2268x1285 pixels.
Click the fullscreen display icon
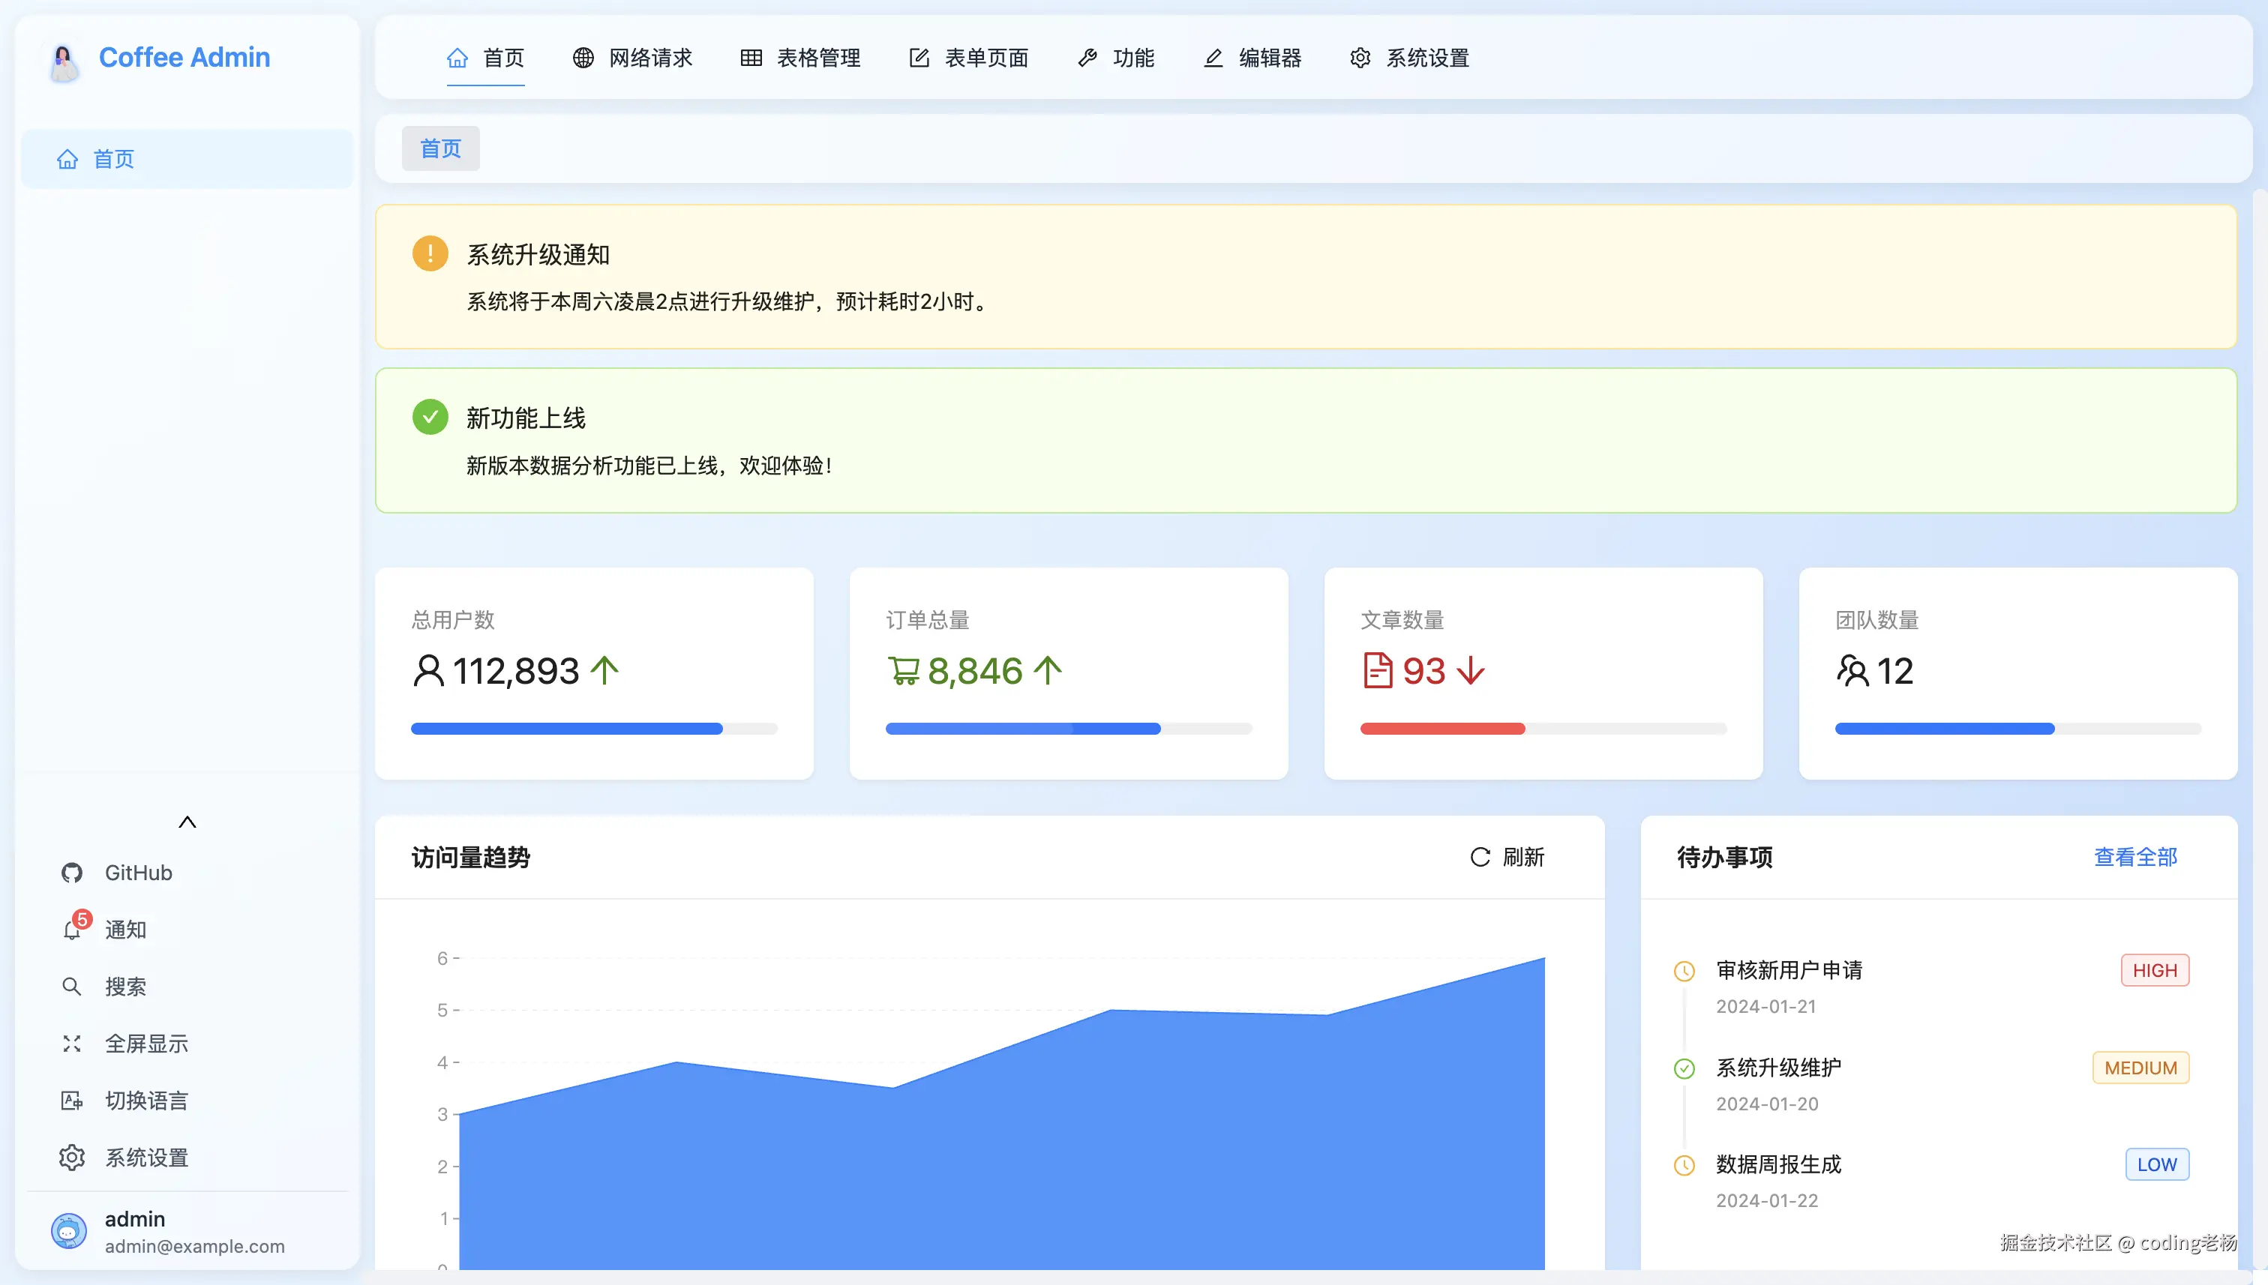[x=71, y=1043]
